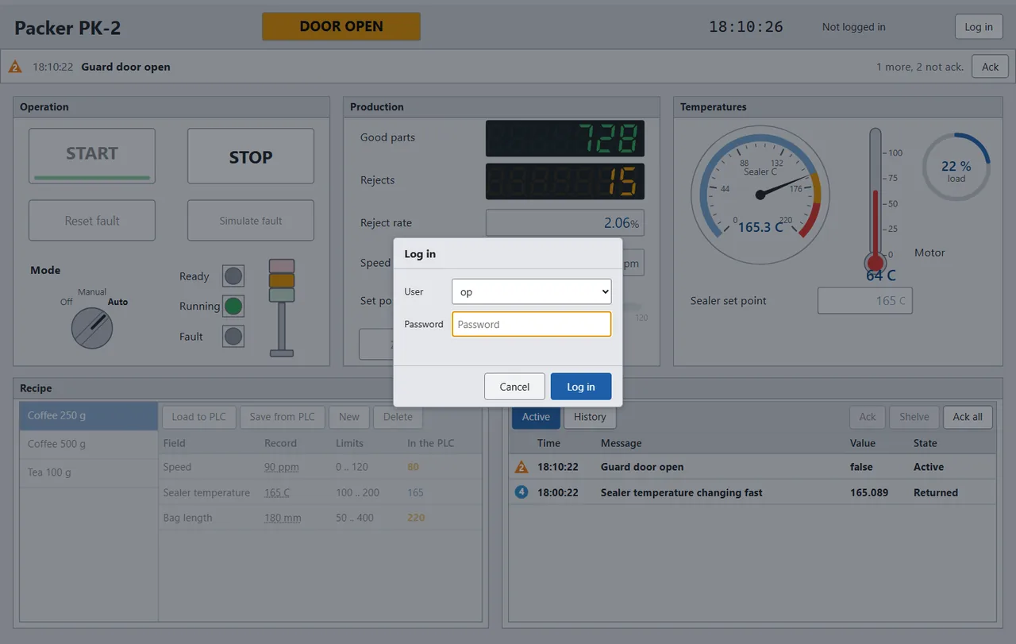This screenshot has width=1016, height=644.
Task: Click the Fault indicator lamp
Action: 233,336
